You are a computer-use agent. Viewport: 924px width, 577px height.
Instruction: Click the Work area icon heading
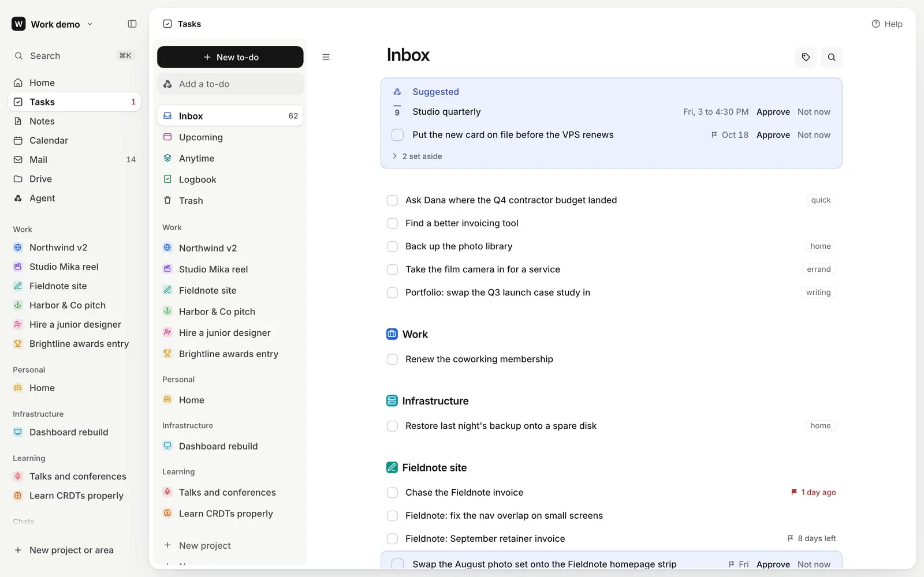pyautogui.click(x=392, y=334)
